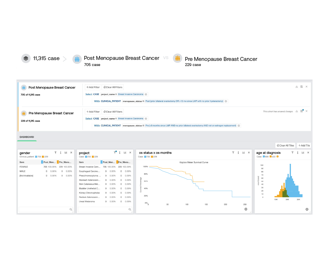This screenshot has width=329, height=263.
Task: Change chart type on age at diagnosis tile
Action: point(303,153)
